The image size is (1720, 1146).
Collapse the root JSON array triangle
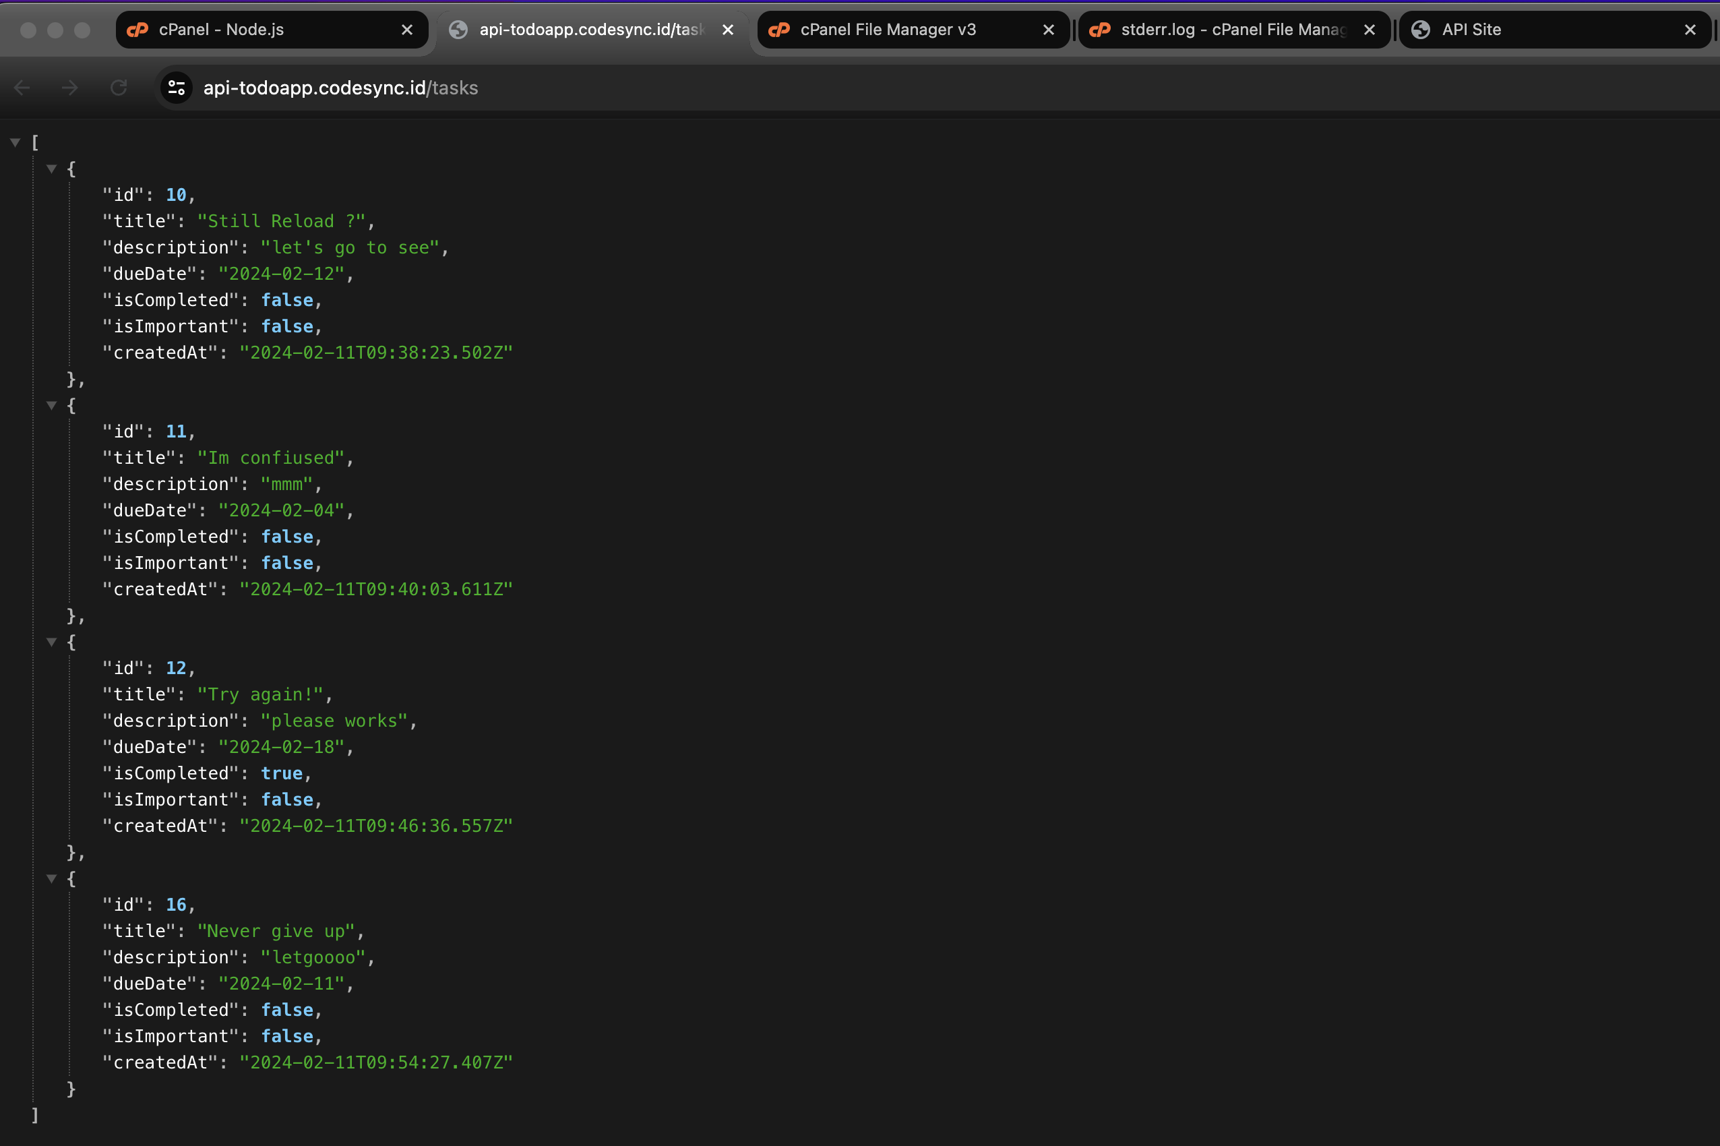point(15,142)
